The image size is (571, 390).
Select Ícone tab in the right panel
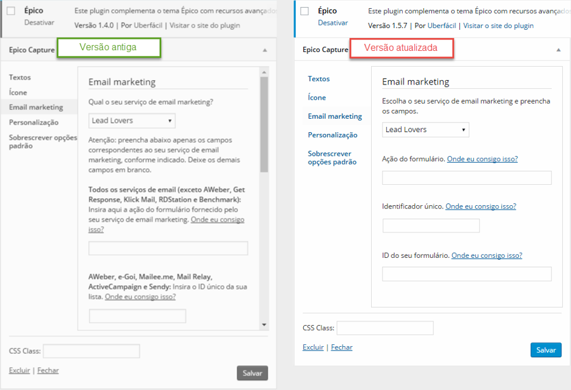pyautogui.click(x=317, y=97)
